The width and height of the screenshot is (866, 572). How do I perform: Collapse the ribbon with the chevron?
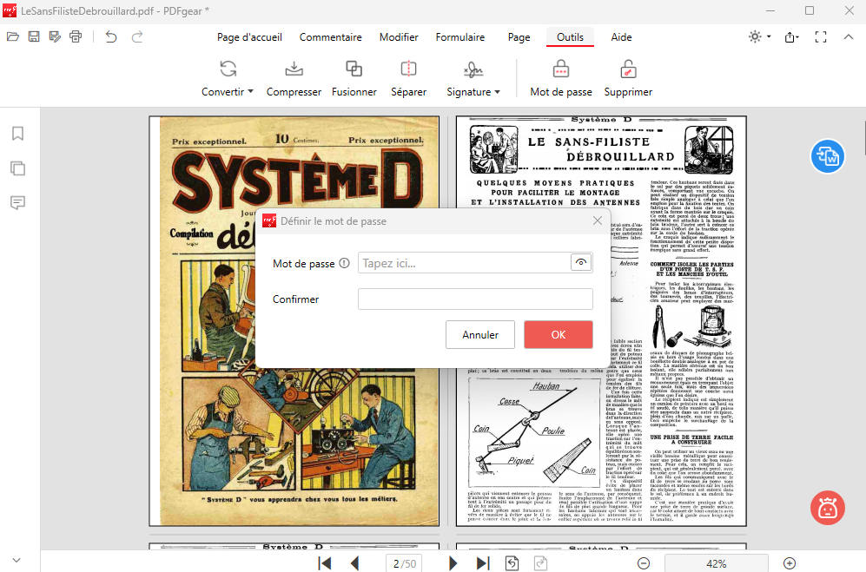pos(849,37)
